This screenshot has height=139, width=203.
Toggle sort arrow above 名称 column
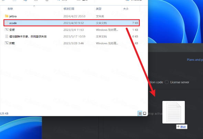34,6
